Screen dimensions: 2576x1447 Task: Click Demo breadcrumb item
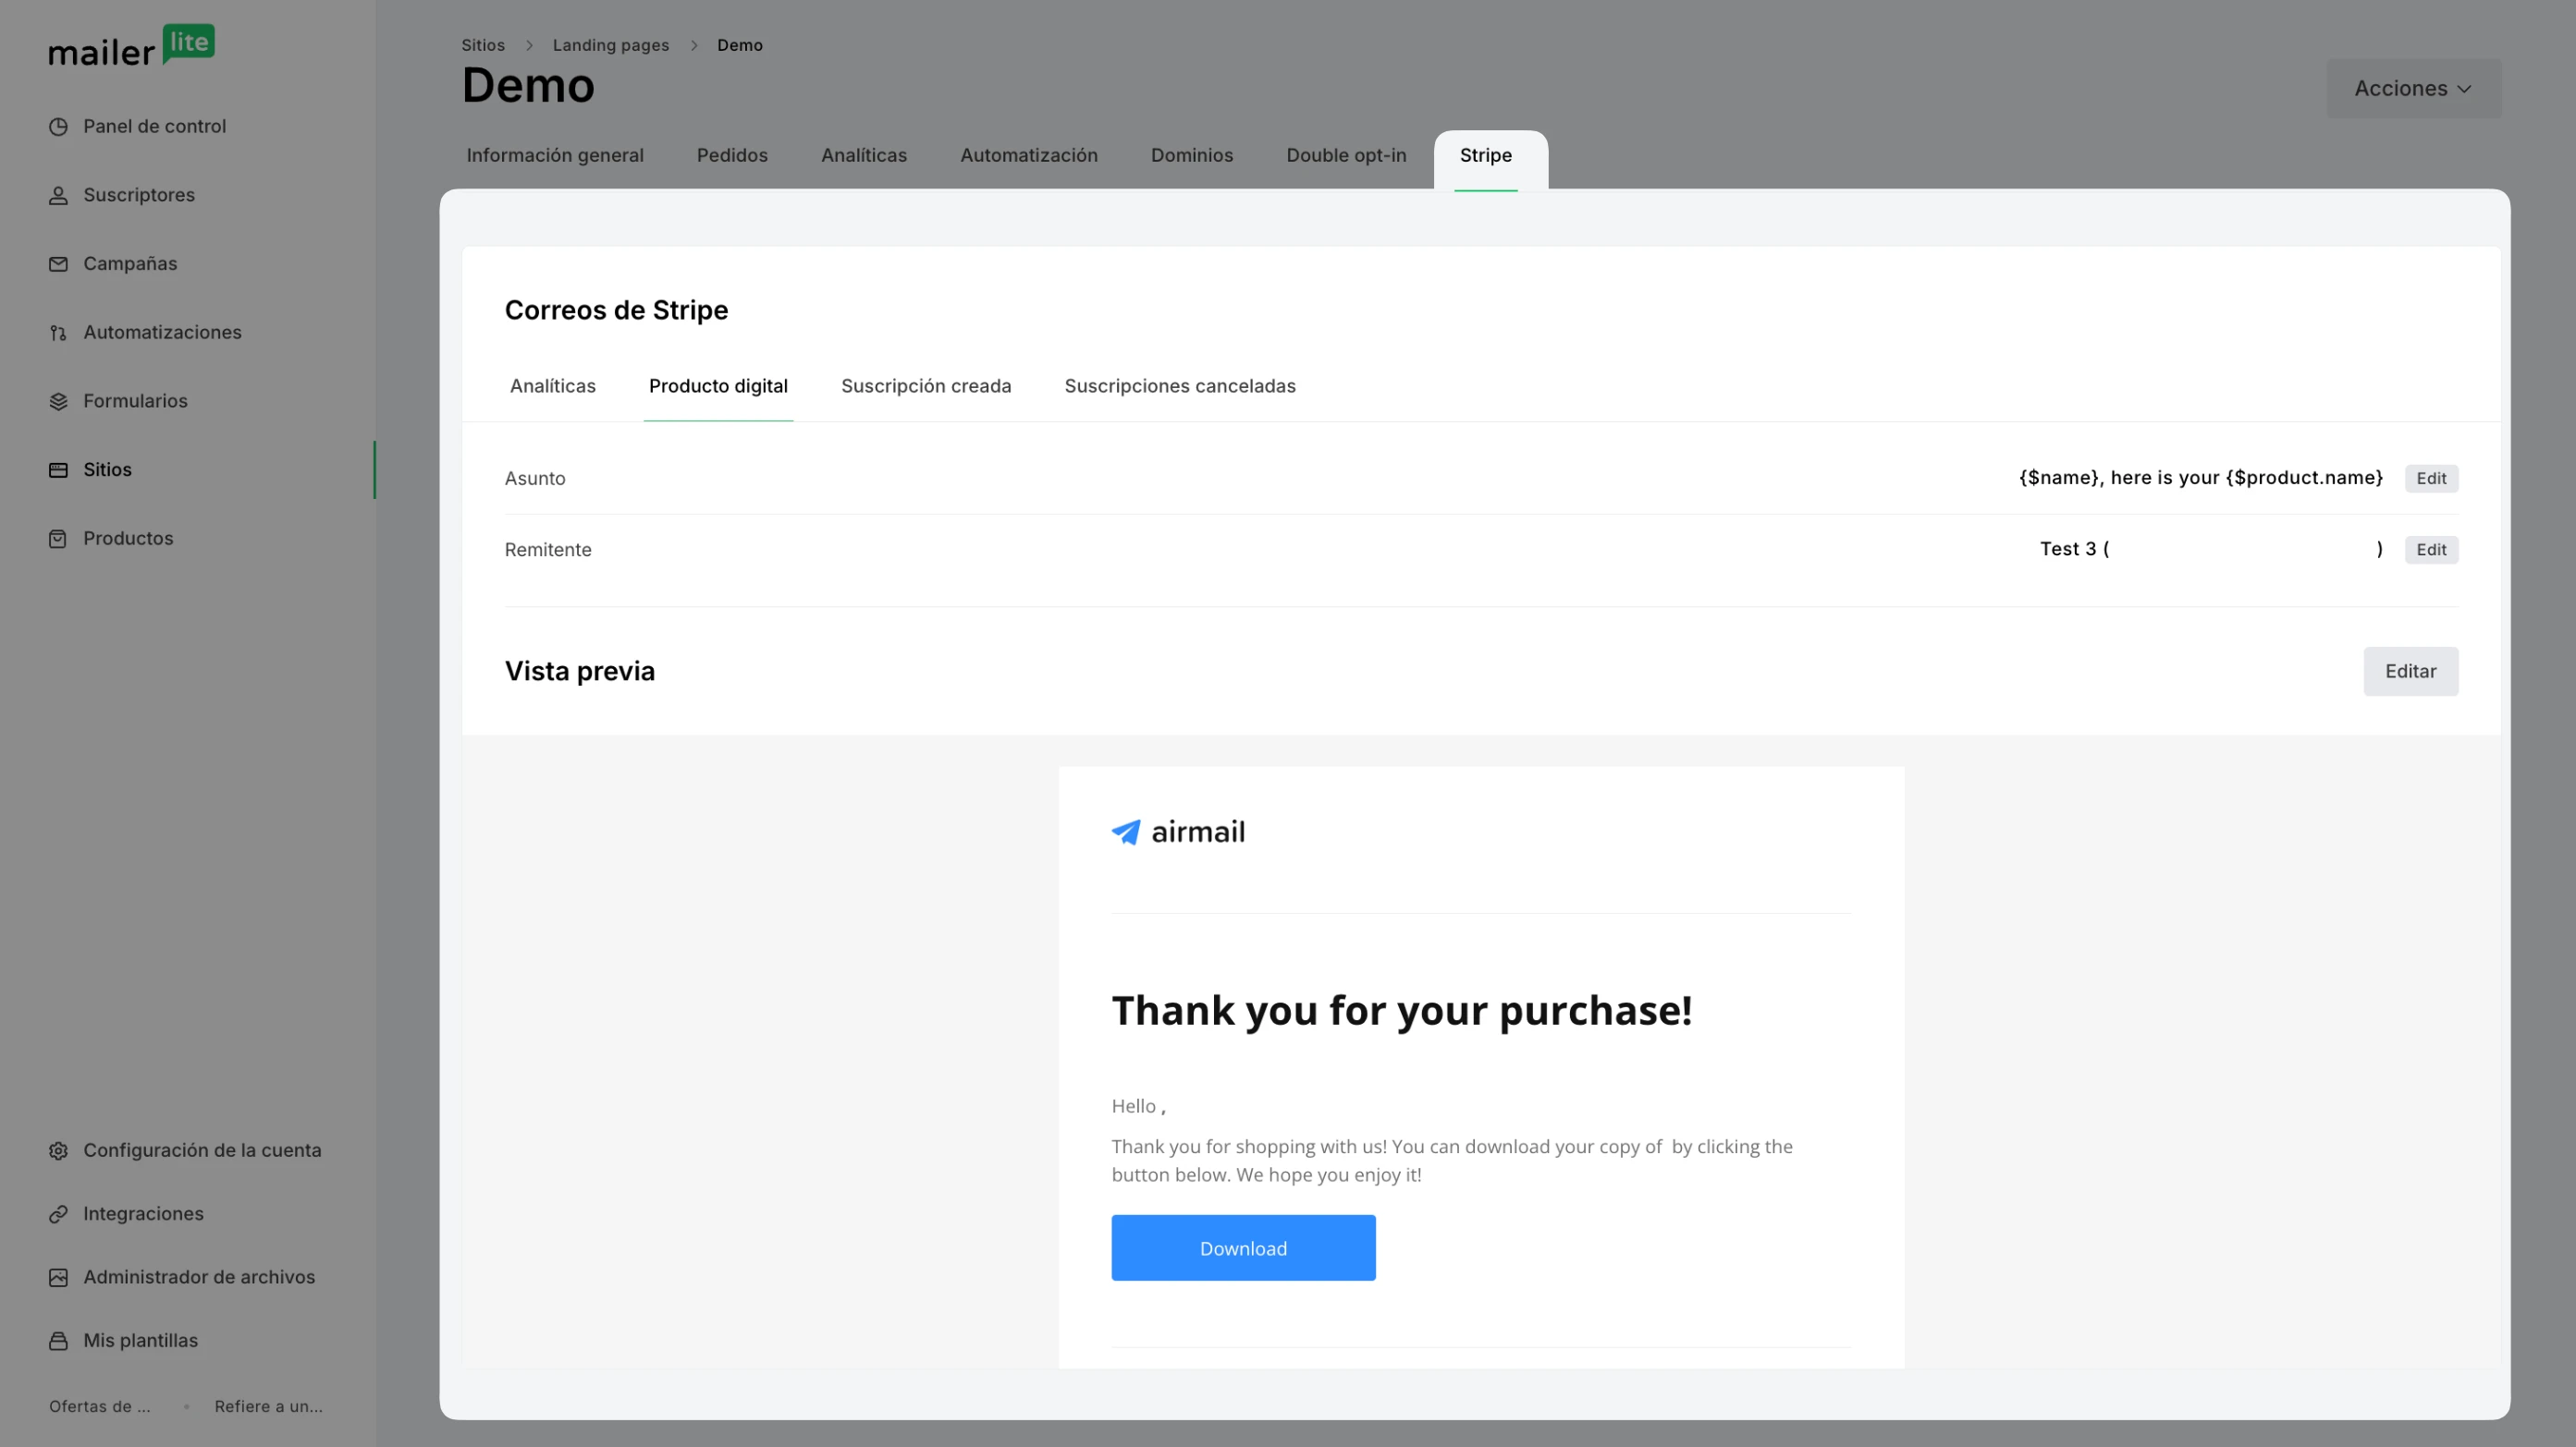(740, 46)
